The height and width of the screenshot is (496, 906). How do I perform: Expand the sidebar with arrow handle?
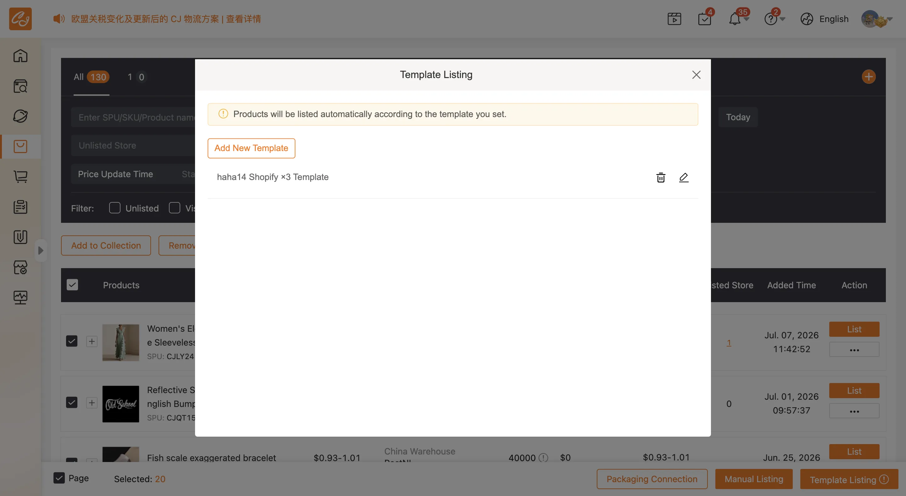(x=41, y=251)
